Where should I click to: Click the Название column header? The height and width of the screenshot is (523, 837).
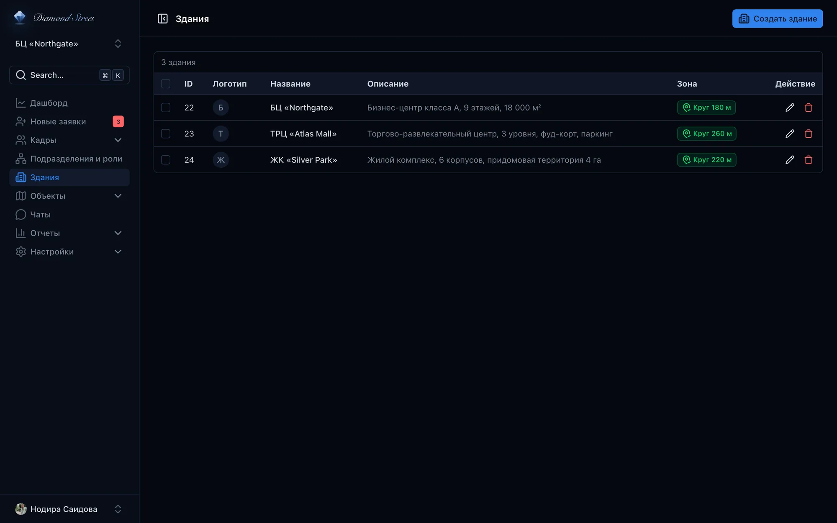[x=290, y=84]
